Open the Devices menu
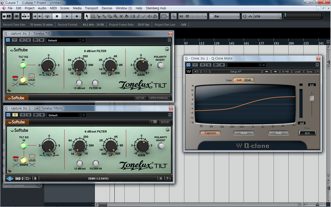 (x=107, y=8)
